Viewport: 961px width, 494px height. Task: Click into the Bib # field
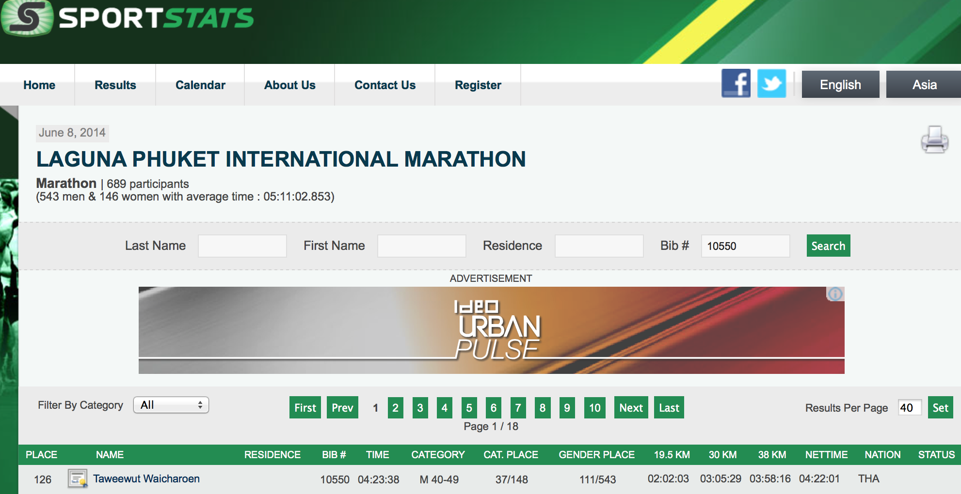(745, 246)
